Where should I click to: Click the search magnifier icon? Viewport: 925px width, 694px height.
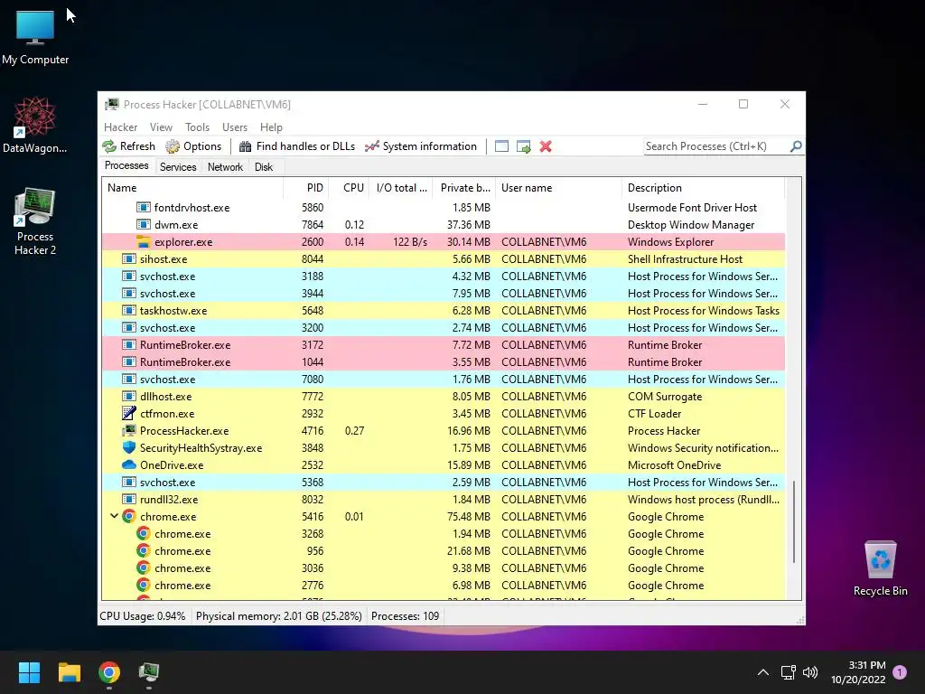click(x=796, y=145)
